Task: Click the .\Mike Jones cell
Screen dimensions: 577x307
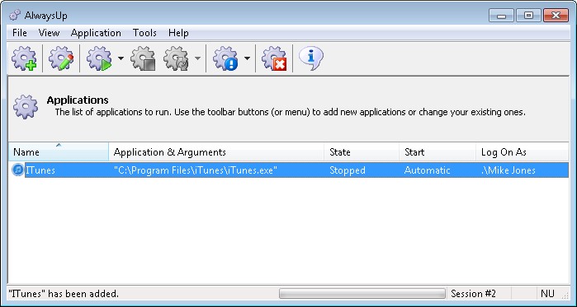Action: pyautogui.click(x=508, y=170)
